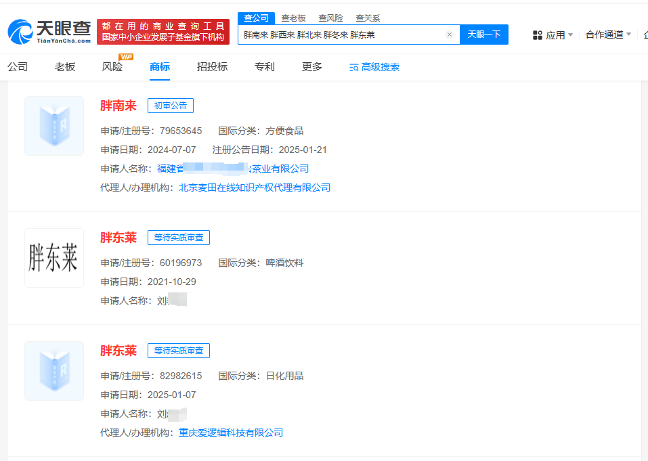Switch to the 查老板 search tab

[x=293, y=18]
